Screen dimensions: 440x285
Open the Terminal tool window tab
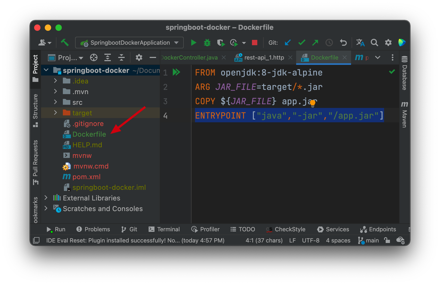coord(164,229)
